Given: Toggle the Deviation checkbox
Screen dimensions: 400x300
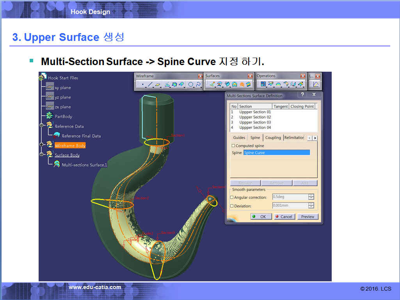Looking at the screenshot, I should click(232, 206).
